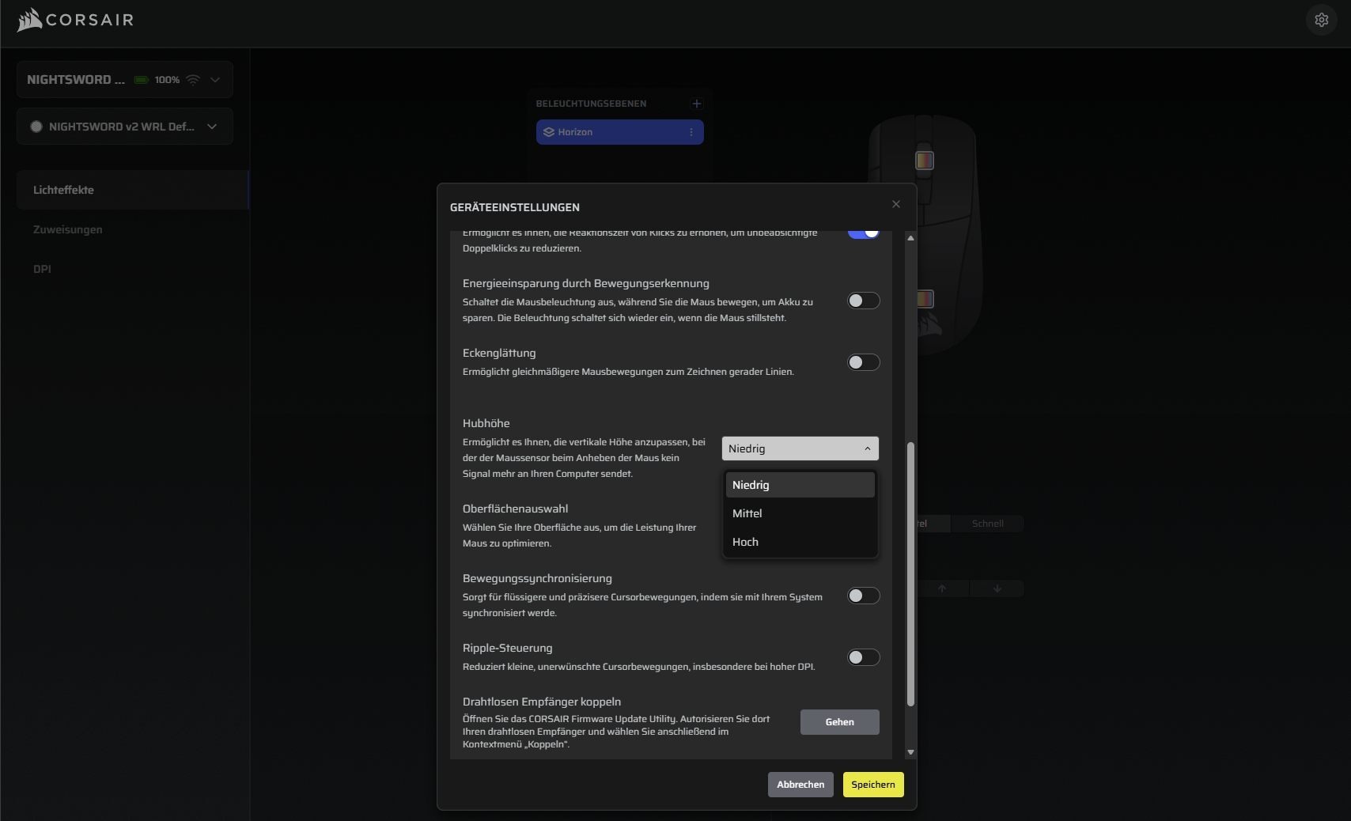Click the up arrow button behind the dialog
Image resolution: width=1351 pixels, height=821 pixels.
click(941, 588)
